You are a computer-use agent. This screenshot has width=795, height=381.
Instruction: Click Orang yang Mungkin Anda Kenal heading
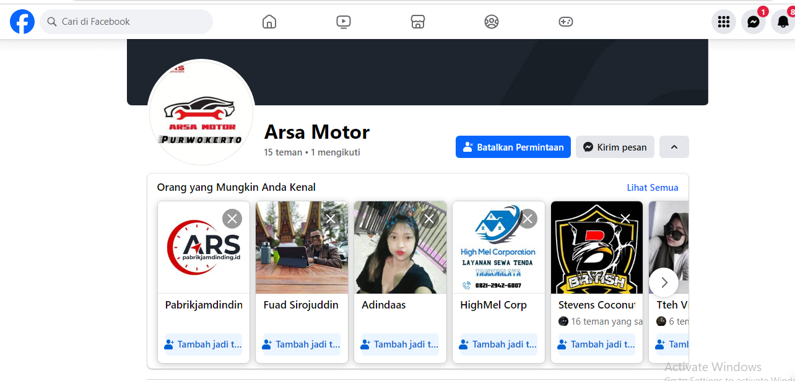coord(237,187)
